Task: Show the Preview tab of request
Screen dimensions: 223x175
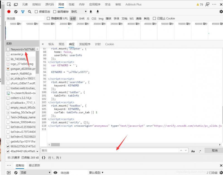Action: click(61, 44)
